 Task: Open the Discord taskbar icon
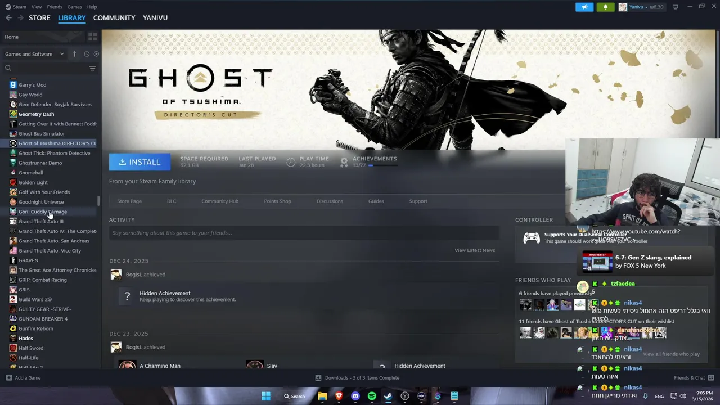355,396
